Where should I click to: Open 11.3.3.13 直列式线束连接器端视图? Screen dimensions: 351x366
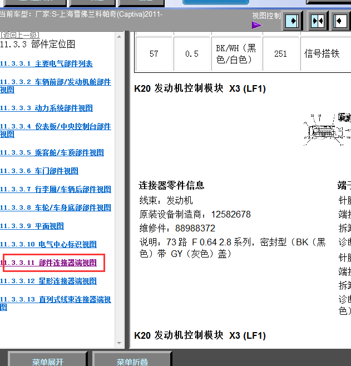coord(56,303)
